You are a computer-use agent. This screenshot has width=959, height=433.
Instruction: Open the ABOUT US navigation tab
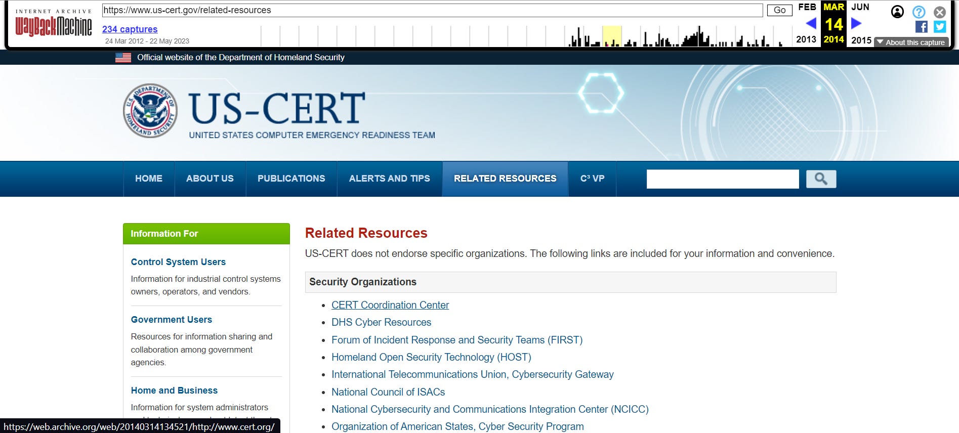point(210,179)
